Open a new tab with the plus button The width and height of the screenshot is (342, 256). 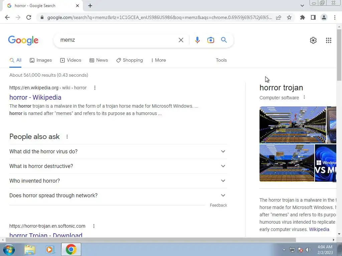[90, 6]
